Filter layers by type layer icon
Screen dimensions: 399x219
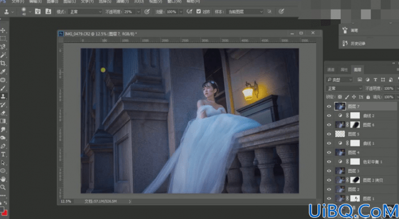375,80
